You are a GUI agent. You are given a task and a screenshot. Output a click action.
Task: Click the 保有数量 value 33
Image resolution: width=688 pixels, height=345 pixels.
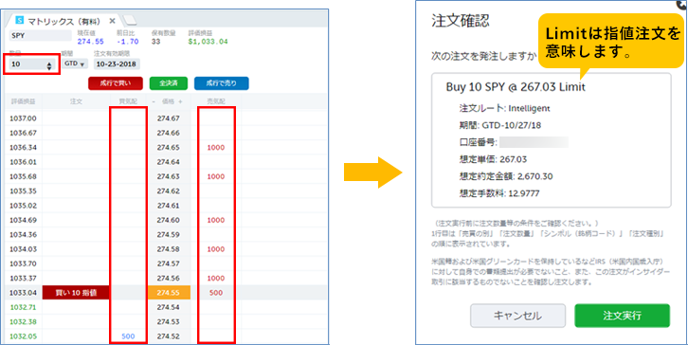(155, 42)
